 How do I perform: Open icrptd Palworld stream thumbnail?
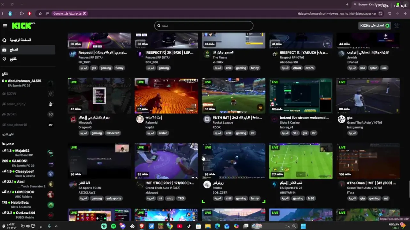pyautogui.click(x=166, y=96)
